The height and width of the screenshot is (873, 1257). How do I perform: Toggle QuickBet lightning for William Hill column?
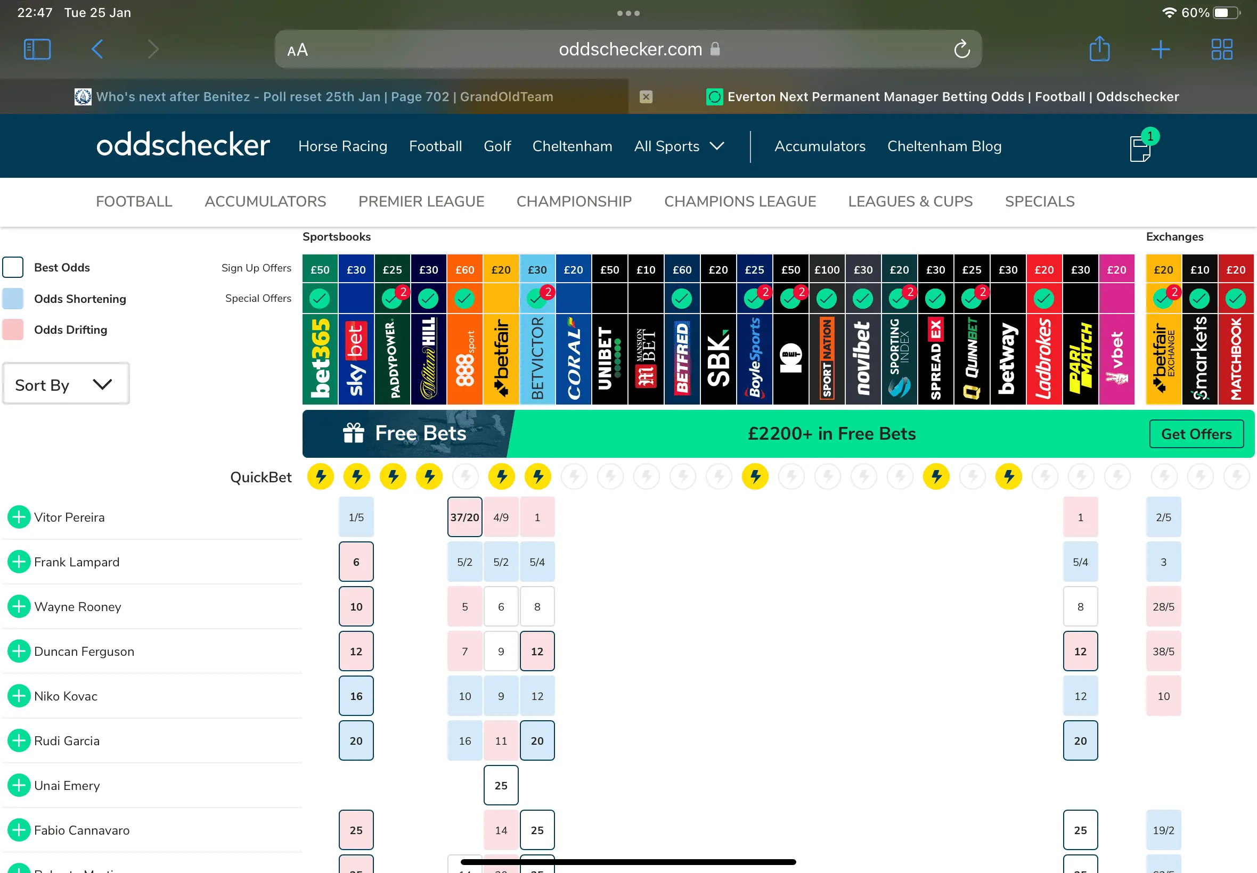[429, 476]
